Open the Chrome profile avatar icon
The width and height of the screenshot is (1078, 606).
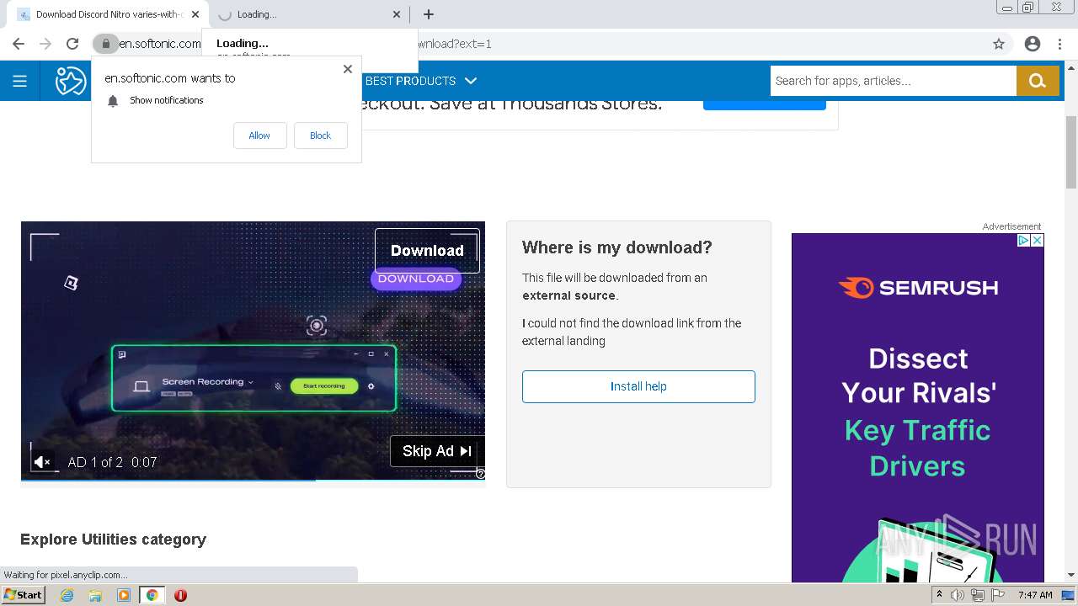tap(1033, 44)
